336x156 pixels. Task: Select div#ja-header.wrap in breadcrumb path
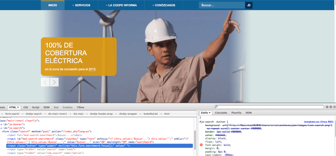pos(101,114)
